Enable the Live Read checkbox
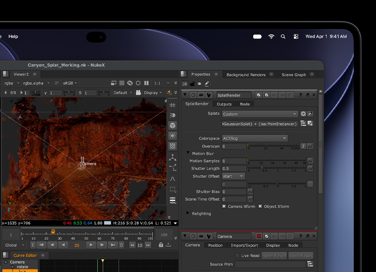Screen dimensions: 376x272 (x=237, y=255)
